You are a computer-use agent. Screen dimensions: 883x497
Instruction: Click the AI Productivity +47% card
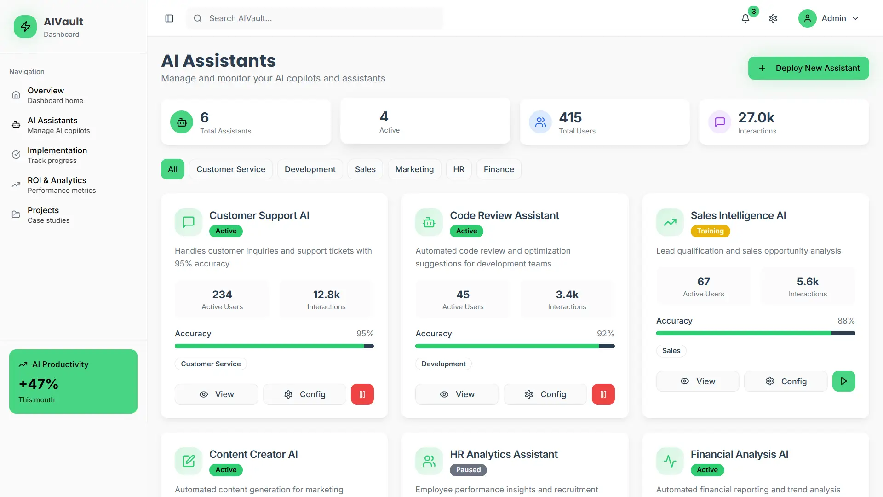(73, 381)
